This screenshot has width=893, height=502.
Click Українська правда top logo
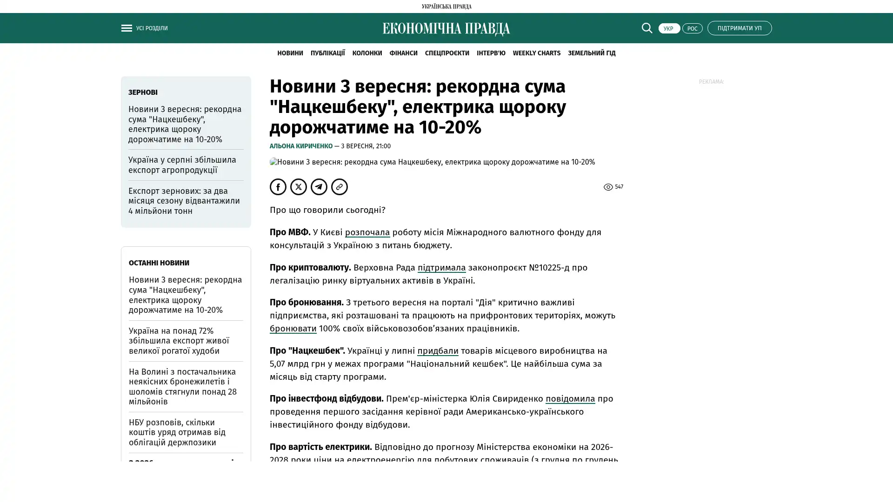pos(446,7)
